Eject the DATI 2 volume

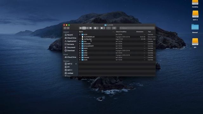pyautogui.click(x=76, y=64)
